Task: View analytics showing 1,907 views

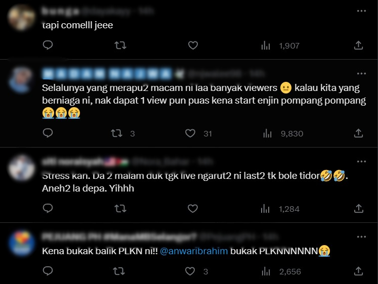Action: 280,45
